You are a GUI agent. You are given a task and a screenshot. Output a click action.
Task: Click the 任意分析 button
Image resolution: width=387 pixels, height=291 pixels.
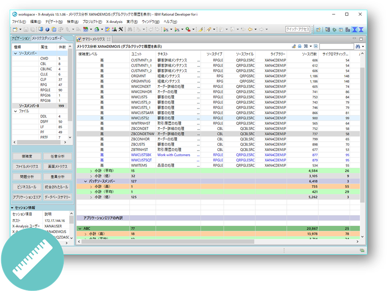pyautogui.click(x=58, y=156)
